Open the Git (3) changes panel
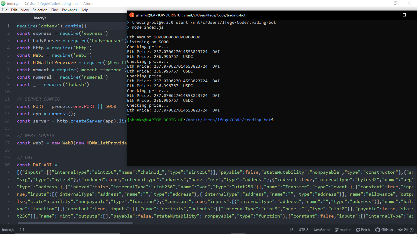 [406, 230]
